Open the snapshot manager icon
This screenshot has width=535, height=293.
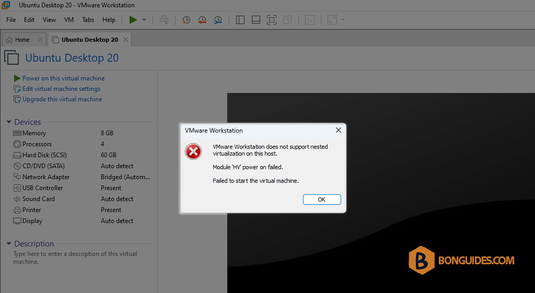coord(218,20)
